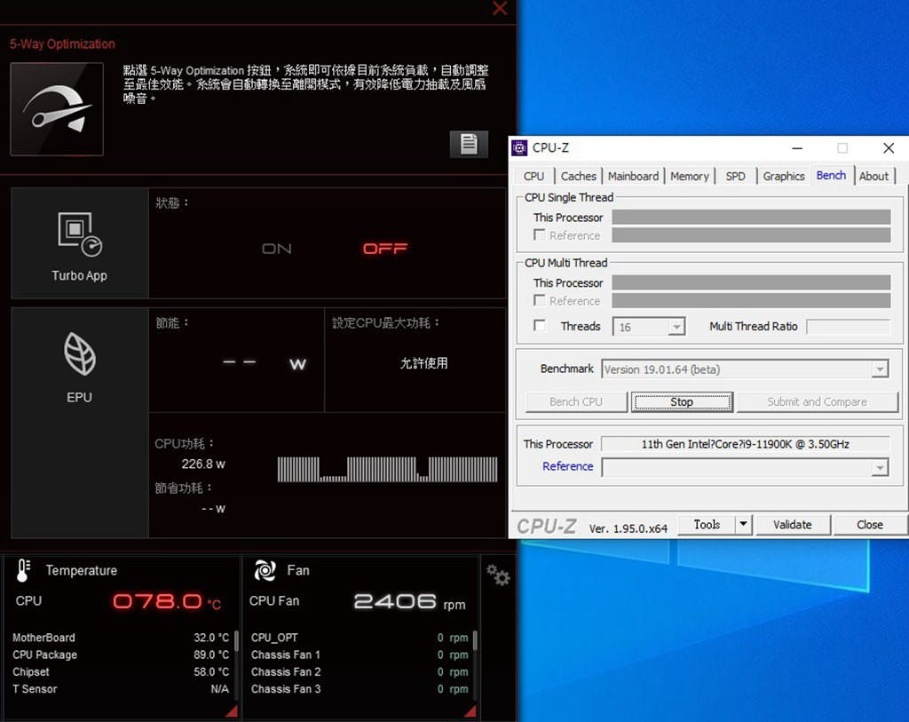Click the Temperature thermometer icon
Viewport: 909px width, 722px height.
coord(24,570)
